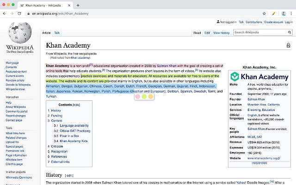This screenshot has width=296, height=185.
Task: Open the Chrome three-dot menu
Action: point(291,13)
